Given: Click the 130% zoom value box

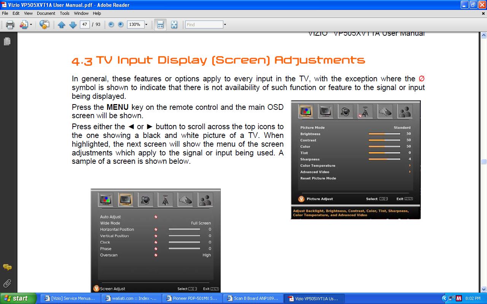Looking at the screenshot, I should tap(135, 24).
